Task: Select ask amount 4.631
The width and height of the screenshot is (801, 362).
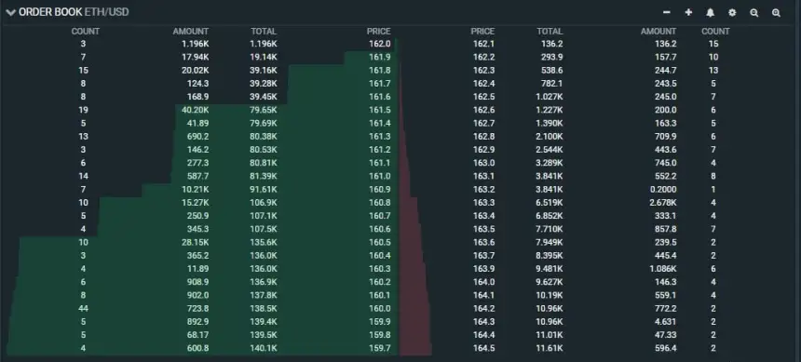Action: point(666,322)
